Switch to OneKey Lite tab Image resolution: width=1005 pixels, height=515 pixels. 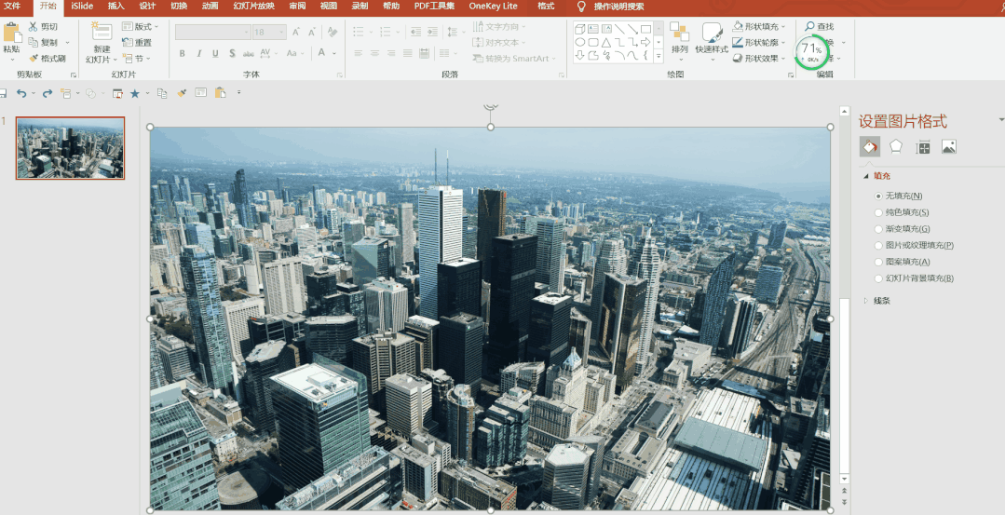(493, 6)
